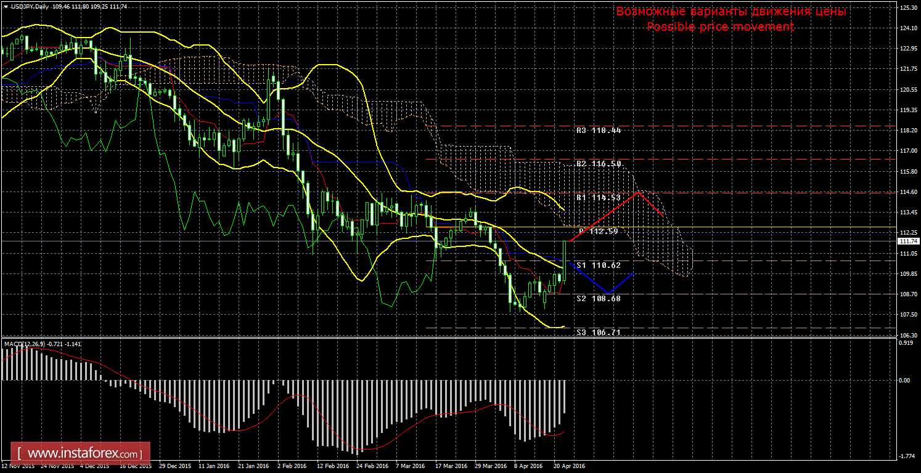The height and width of the screenshot is (473, 921).
Task: Click the bottom of the blue forecast line
Action: click(x=608, y=293)
